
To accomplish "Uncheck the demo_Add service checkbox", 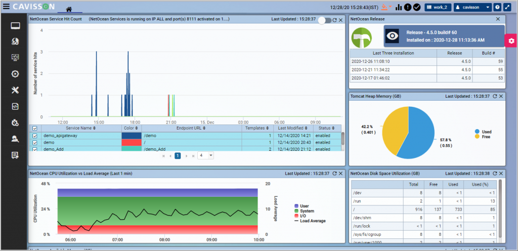I will pyautogui.click(x=35, y=149).
